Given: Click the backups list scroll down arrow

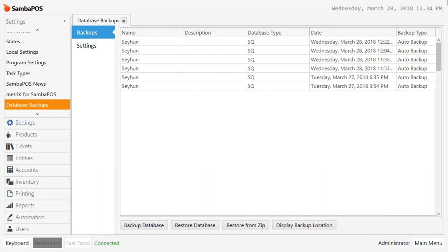Looking at the screenshot, I should pyautogui.click(x=438, y=213).
